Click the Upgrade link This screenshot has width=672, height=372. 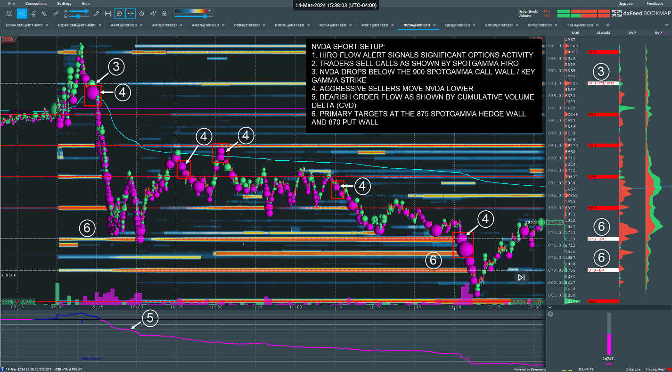click(625, 3)
